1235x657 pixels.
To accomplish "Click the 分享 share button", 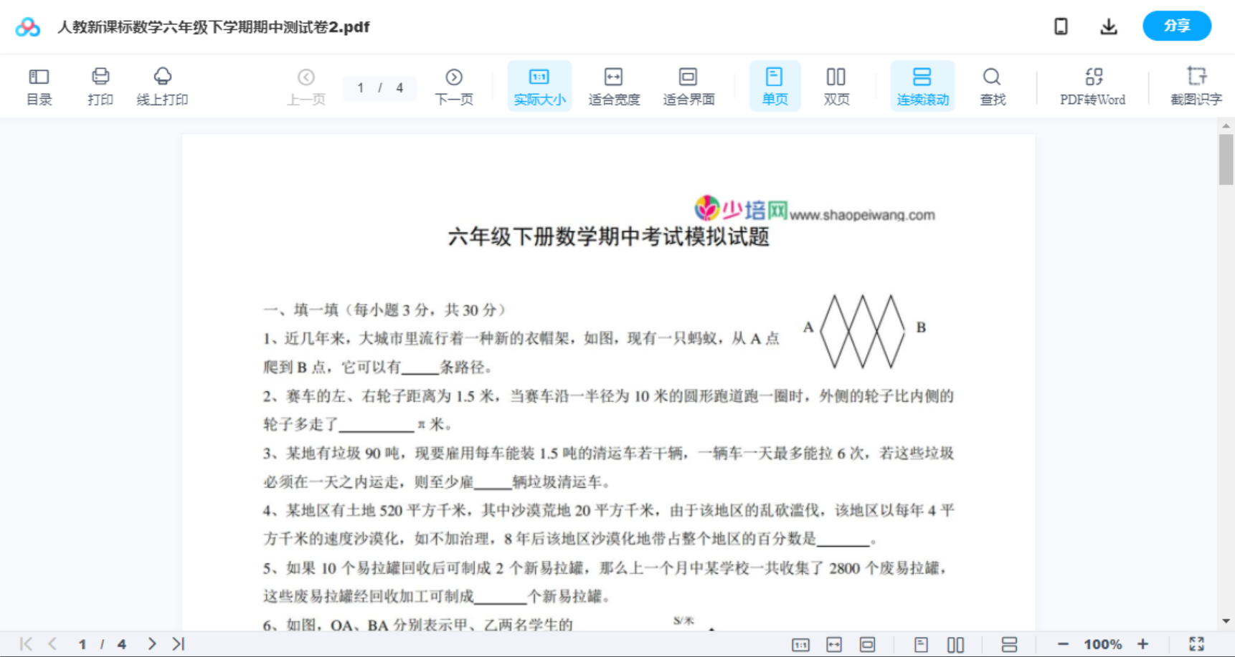I will pos(1176,26).
